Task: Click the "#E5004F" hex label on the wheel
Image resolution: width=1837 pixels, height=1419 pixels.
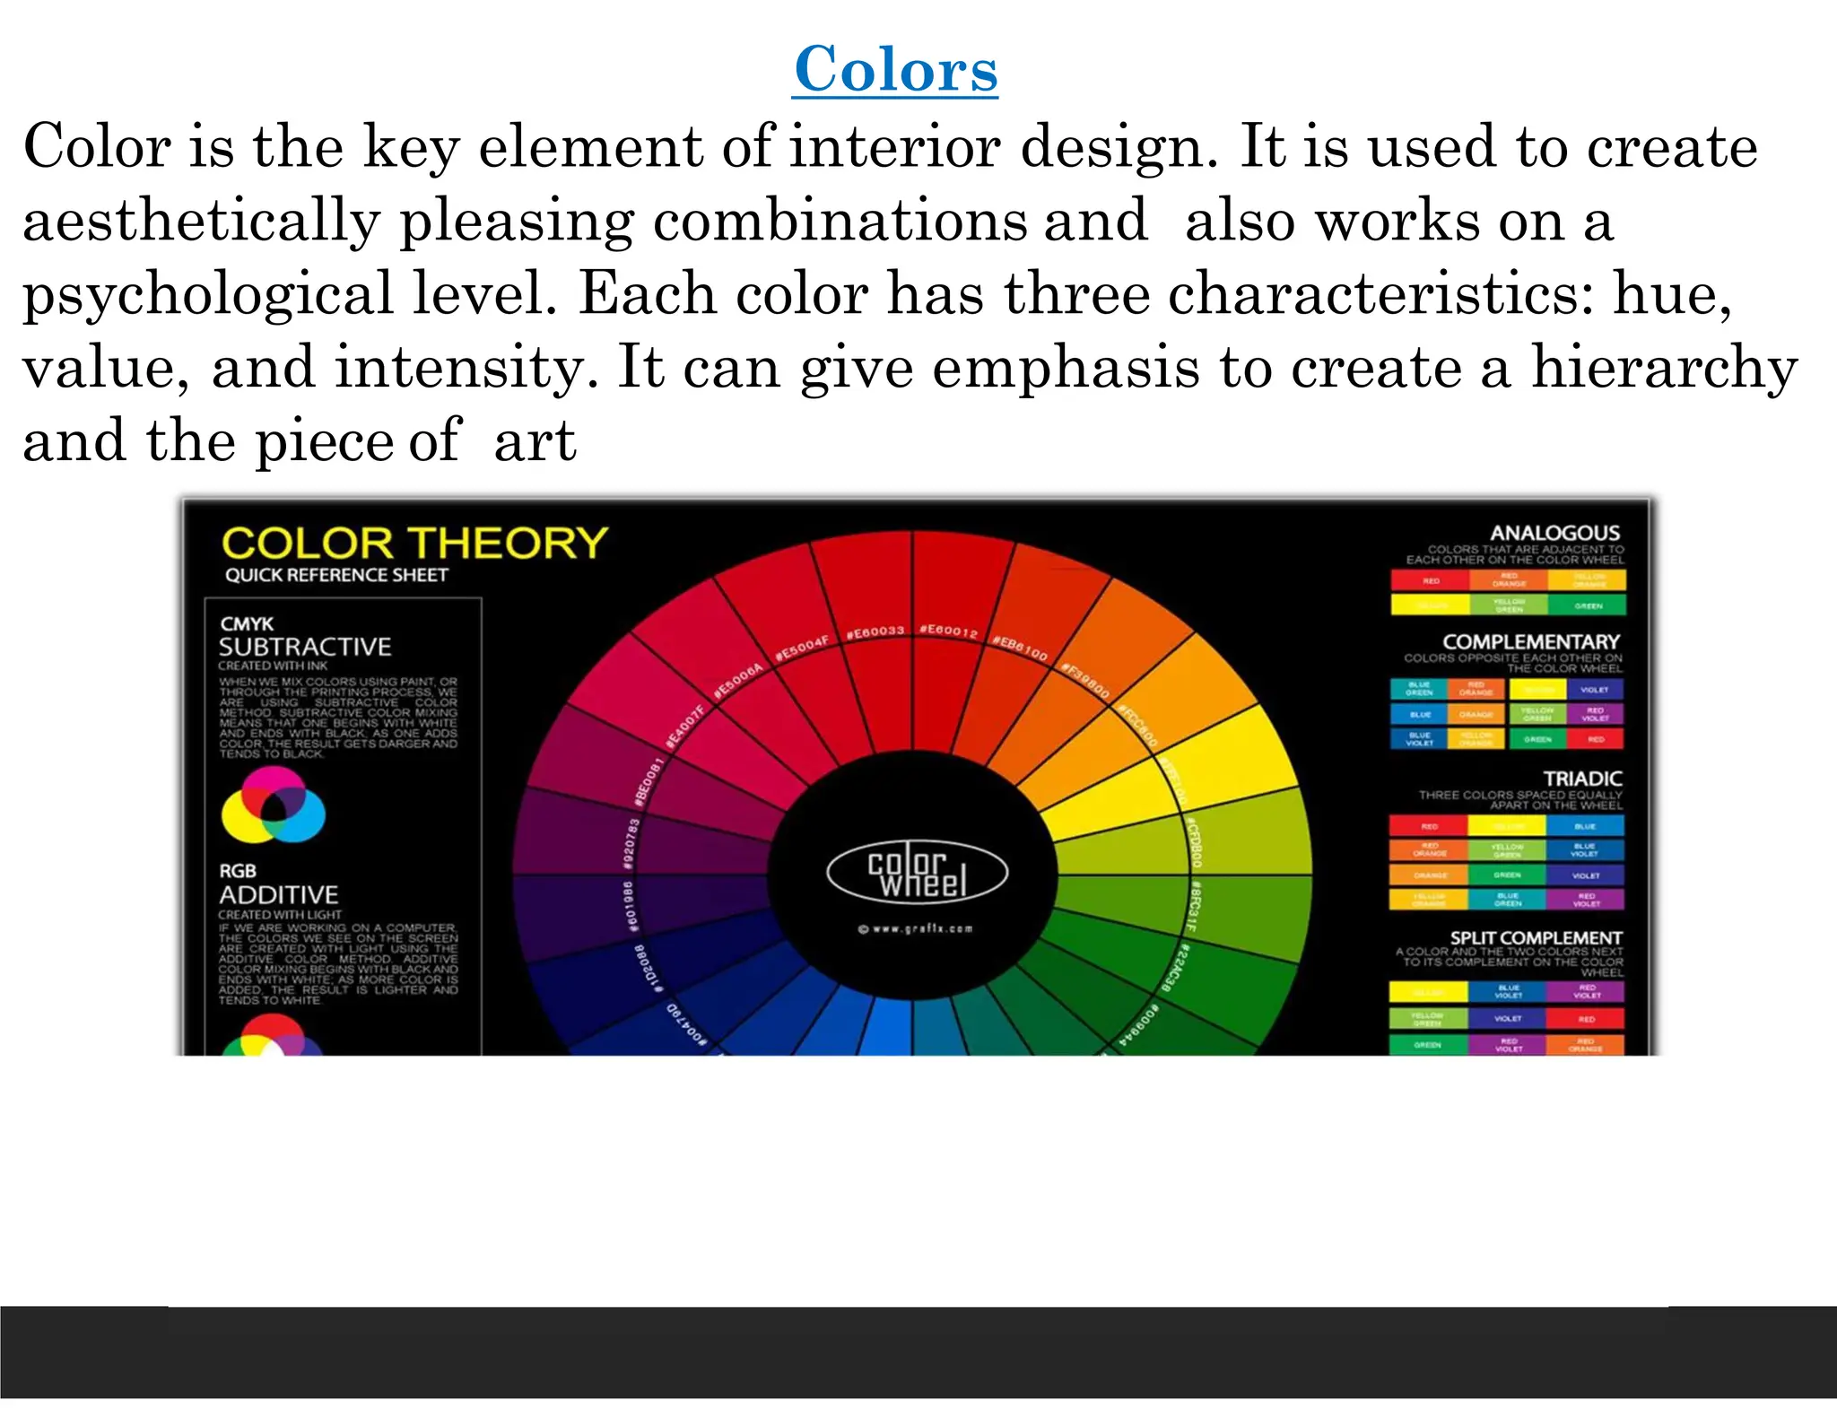Action: coord(803,647)
